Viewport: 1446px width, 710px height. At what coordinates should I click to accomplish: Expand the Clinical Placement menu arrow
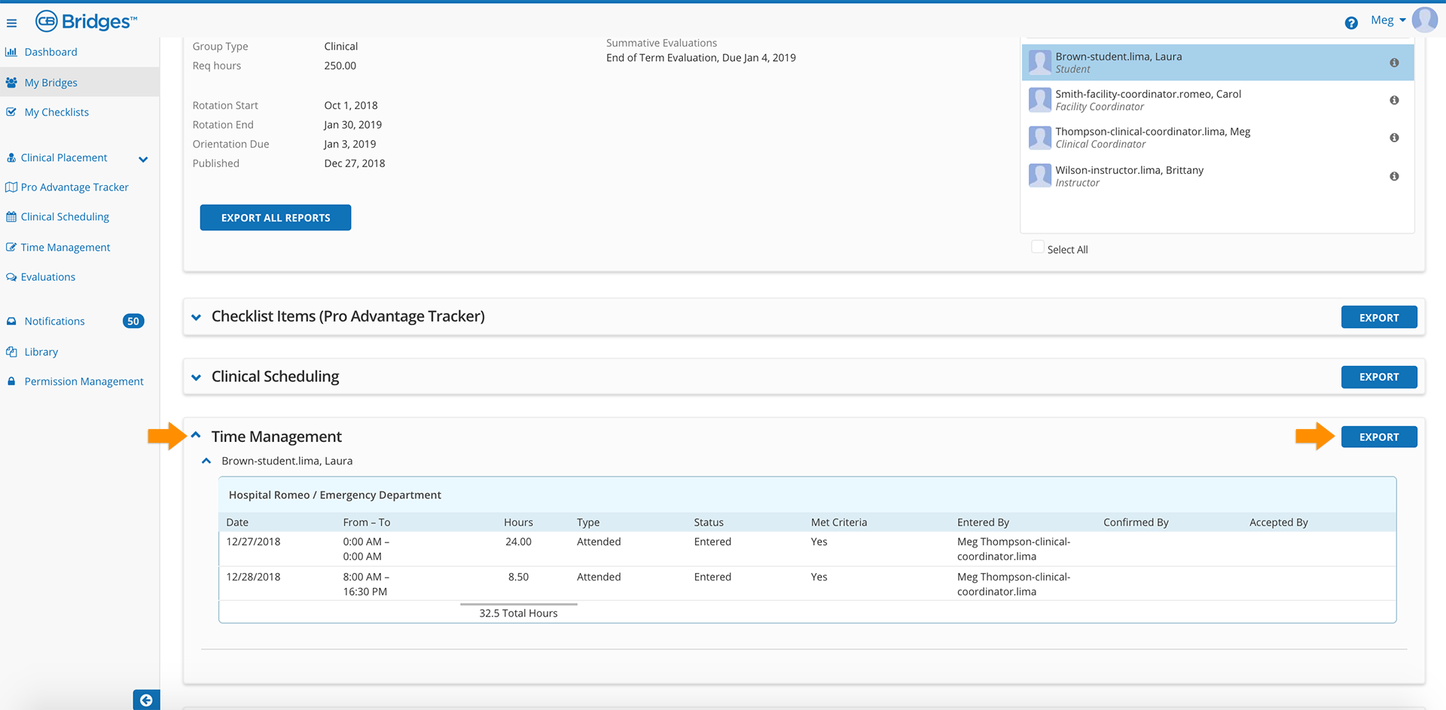pyautogui.click(x=143, y=159)
